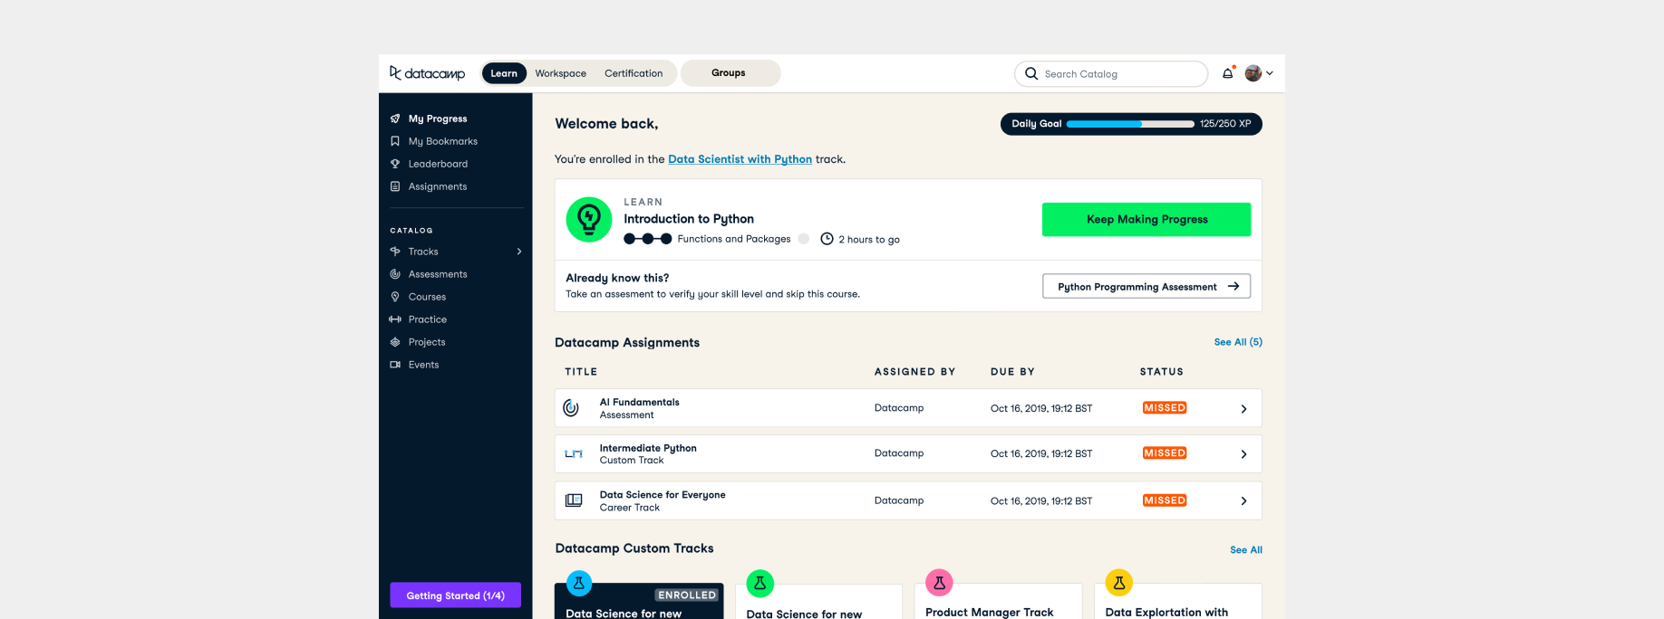Open the Groups tab

(x=730, y=73)
